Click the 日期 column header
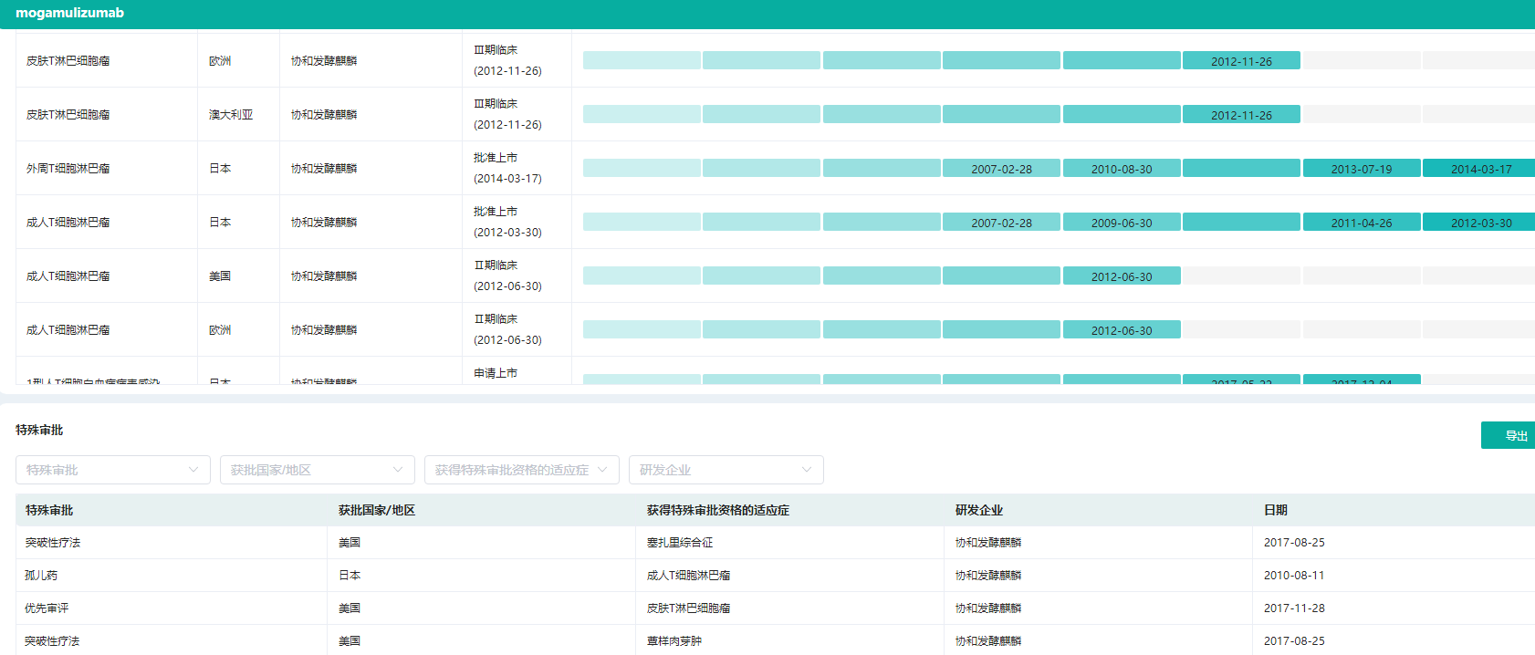 (x=1275, y=510)
